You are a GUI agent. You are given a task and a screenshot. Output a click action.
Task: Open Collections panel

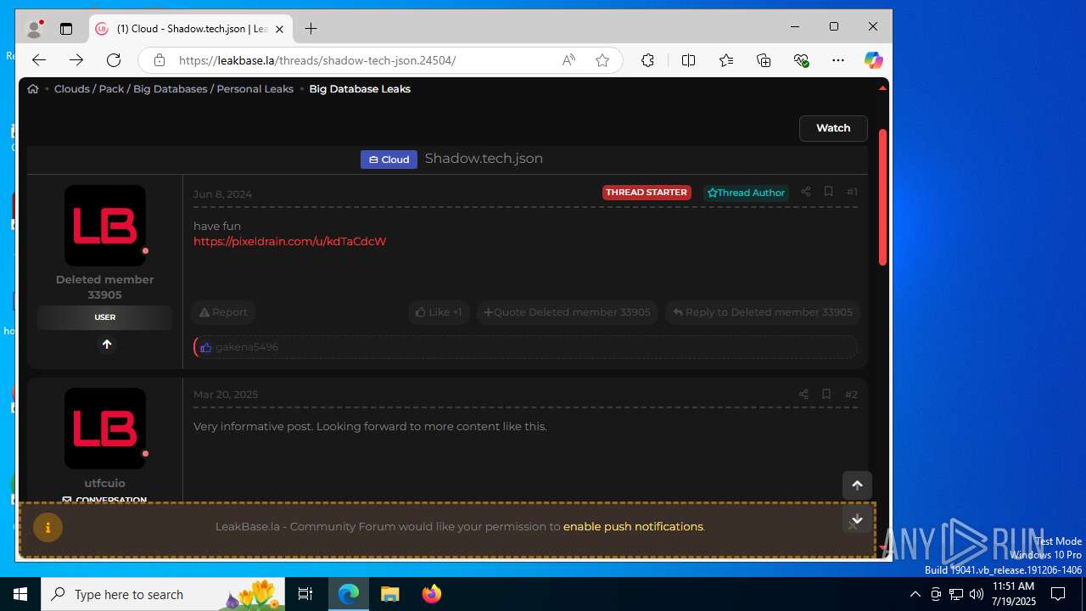[764, 60]
